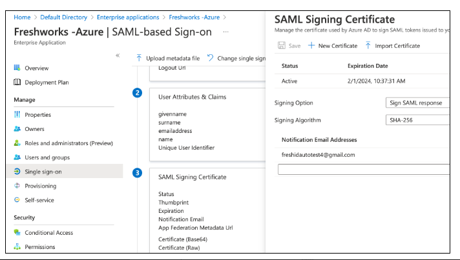This screenshot has width=460, height=260.
Task: Click Import Certificate button
Action: 393,46
